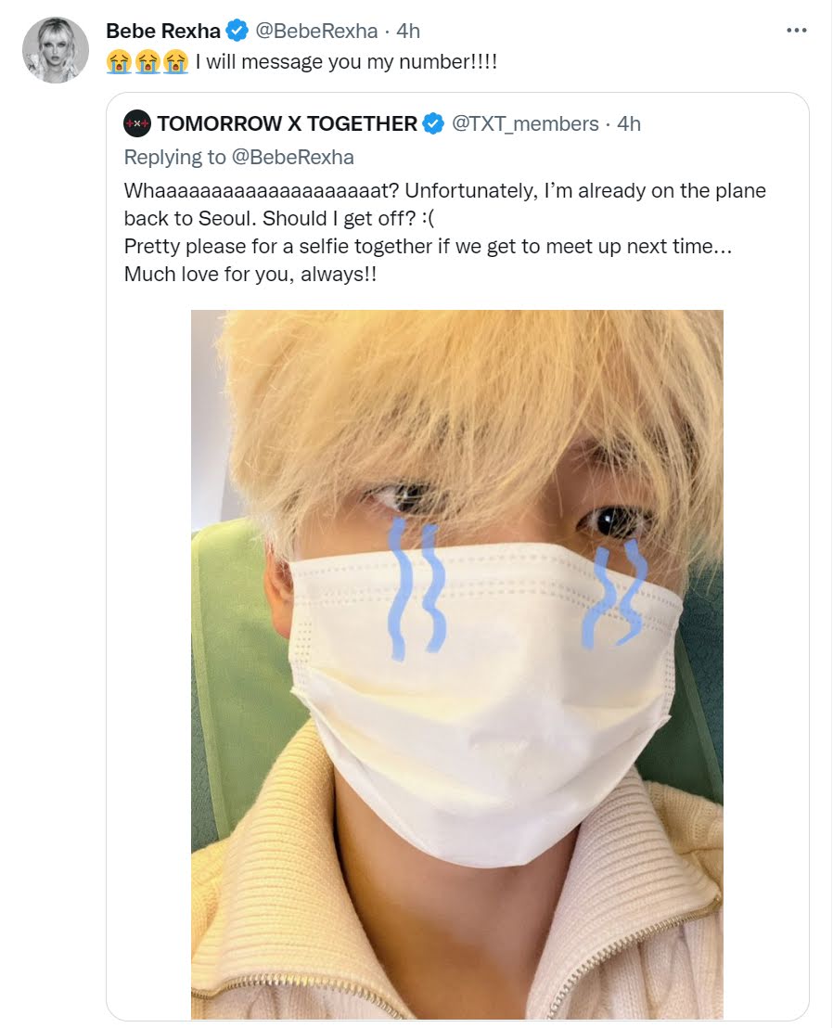The width and height of the screenshot is (833, 1028).
Task: Click the last crying emoji before the text
Action: coord(175,62)
